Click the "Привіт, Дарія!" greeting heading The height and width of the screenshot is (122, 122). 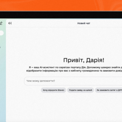(84, 60)
